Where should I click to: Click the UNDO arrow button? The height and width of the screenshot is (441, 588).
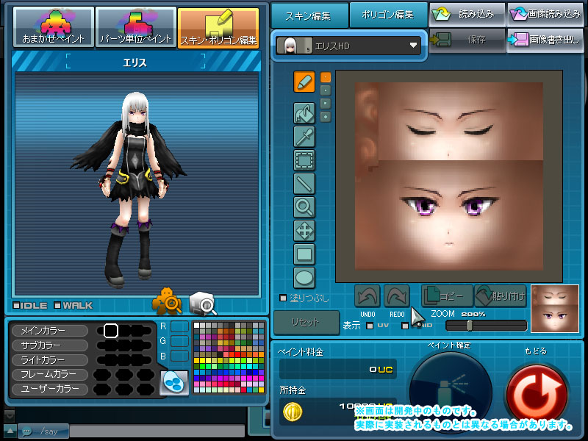point(367,296)
